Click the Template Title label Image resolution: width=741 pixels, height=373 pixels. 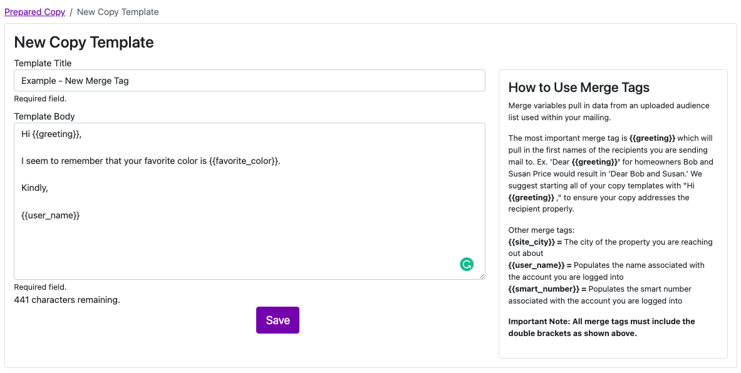click(x=43, y=63)
